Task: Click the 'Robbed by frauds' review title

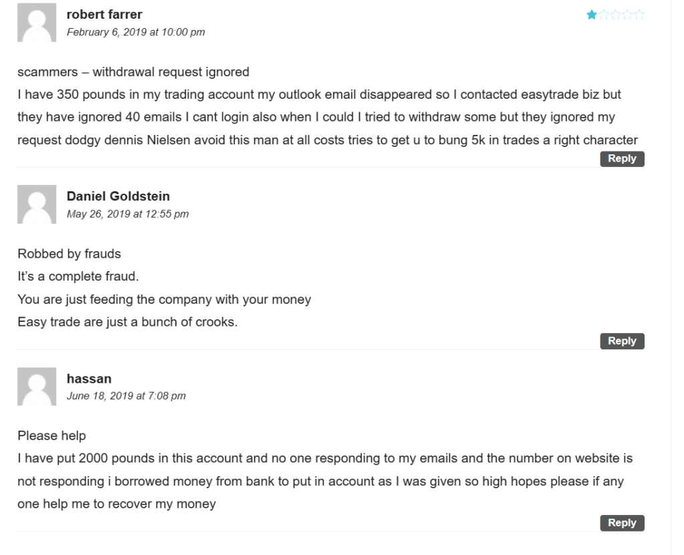Action: coord(69,254)
